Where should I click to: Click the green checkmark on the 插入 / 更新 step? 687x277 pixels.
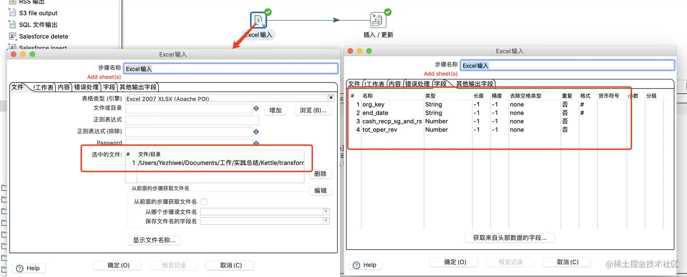[387, 11]
